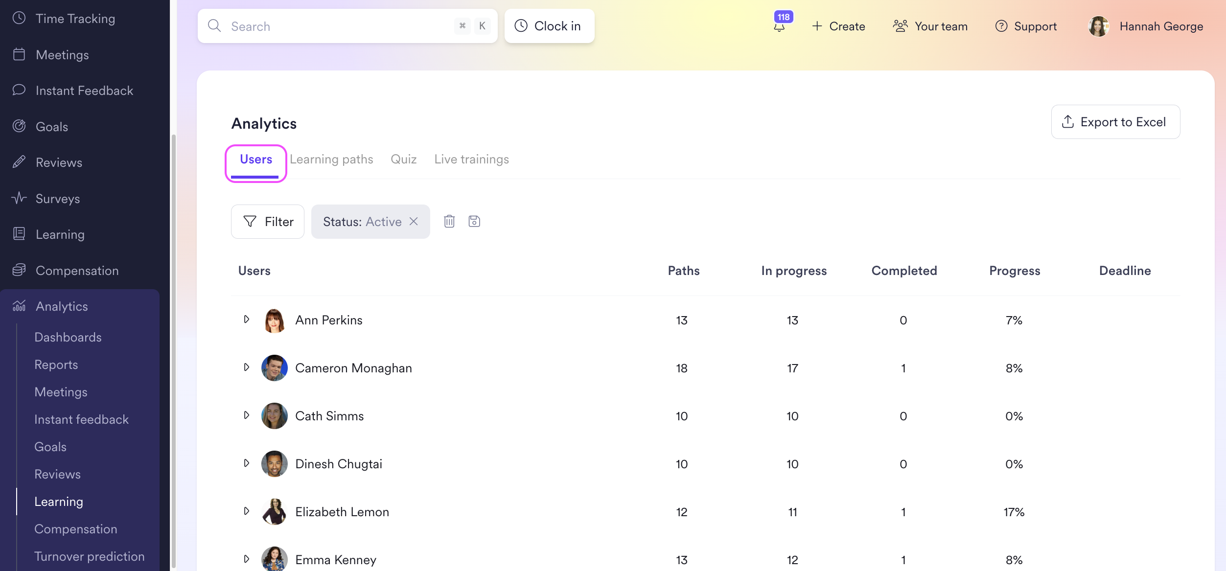The height and width of the screenshot is (571, 1226).
Task: Expand Cameron Monaghan row details
Action: pos(247,367)
